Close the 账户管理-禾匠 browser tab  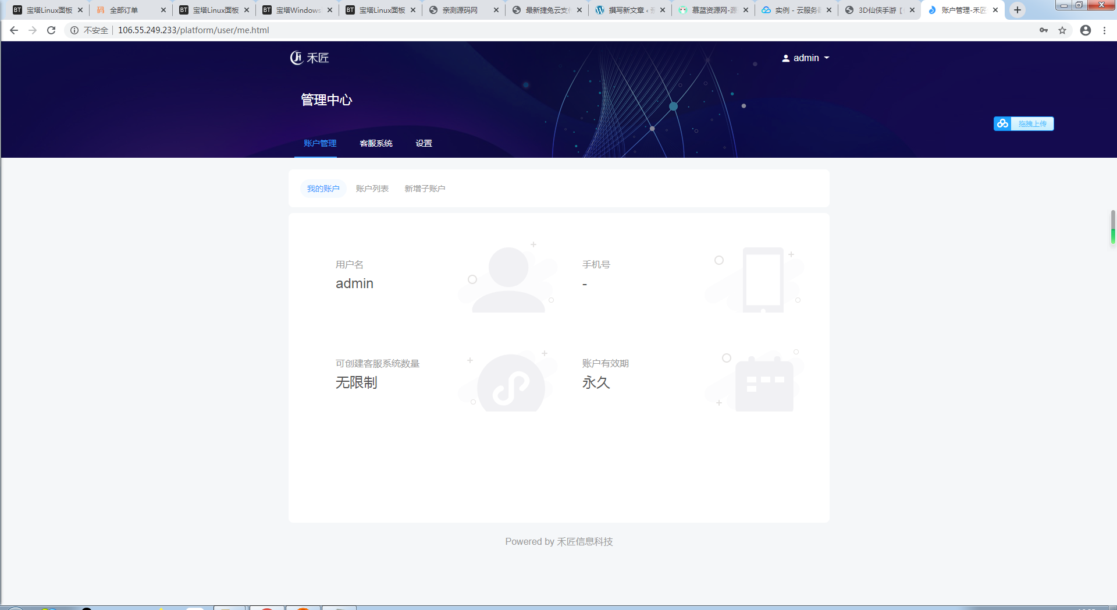pos(995,10)
